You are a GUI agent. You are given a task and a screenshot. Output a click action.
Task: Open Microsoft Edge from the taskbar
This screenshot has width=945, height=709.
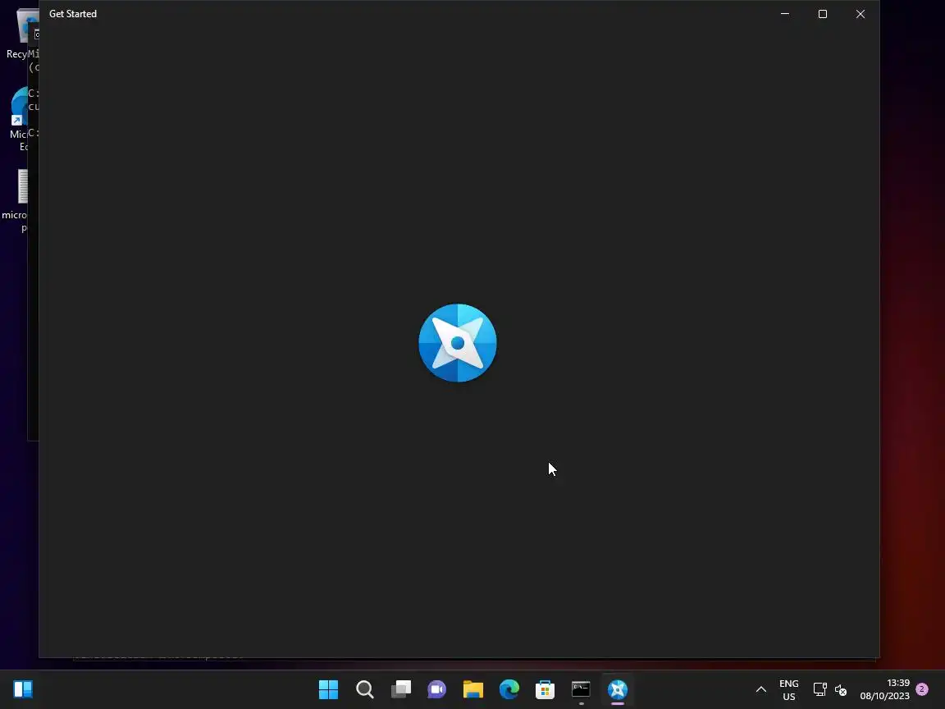click(x=509, y=689)
